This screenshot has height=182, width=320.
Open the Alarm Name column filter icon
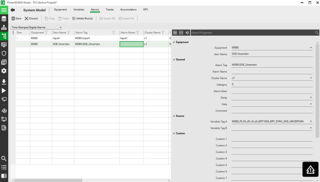tap(138, 33)
